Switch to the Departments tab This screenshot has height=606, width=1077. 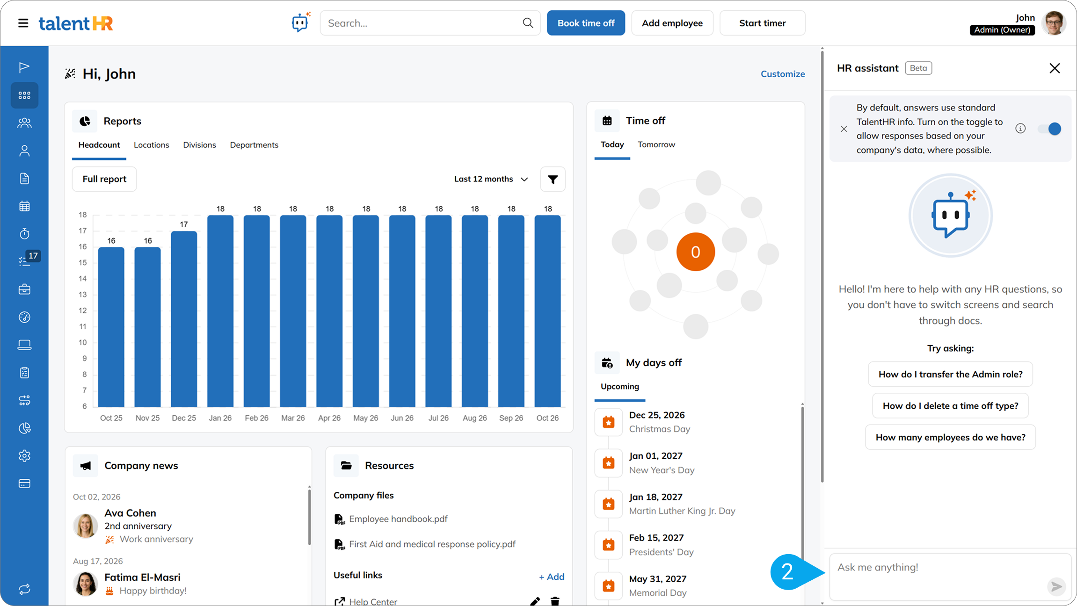(x=254, y=145)
